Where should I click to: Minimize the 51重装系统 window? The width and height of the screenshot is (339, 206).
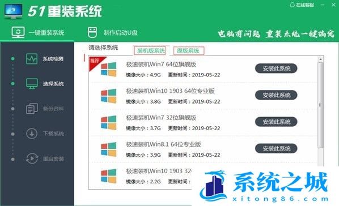[x=323, y=5]
